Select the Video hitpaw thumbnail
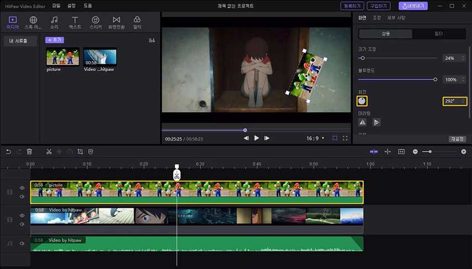Image resolution: width=472 pixels, height=269 pixels. (x=100, y=57)
